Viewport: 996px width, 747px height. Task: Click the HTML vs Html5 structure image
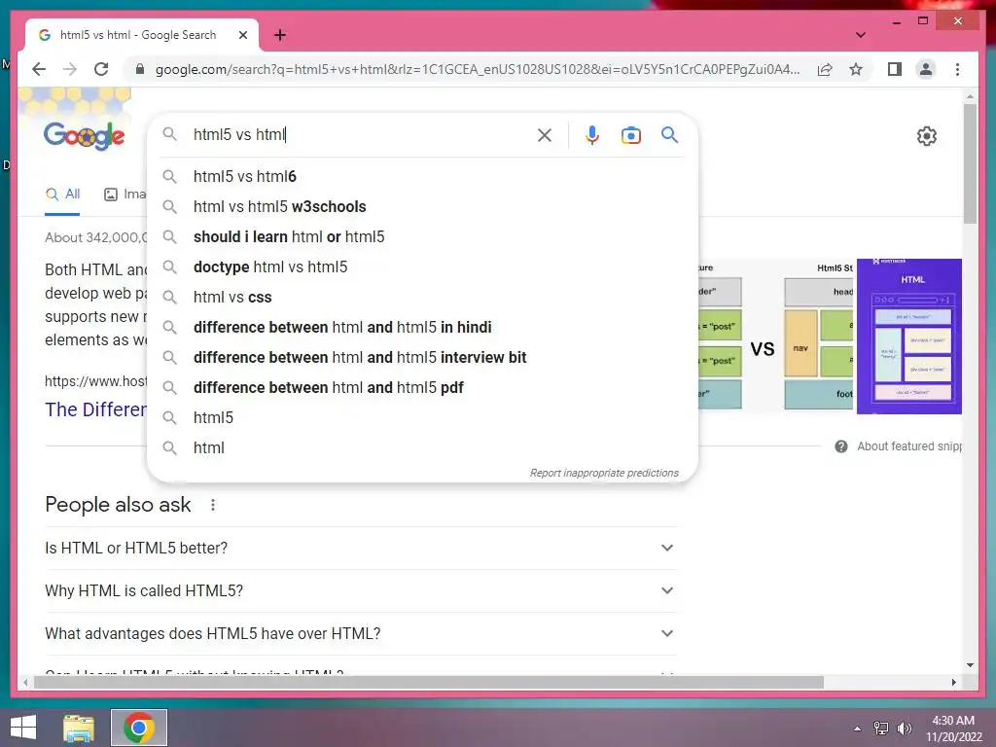[775, 336]
